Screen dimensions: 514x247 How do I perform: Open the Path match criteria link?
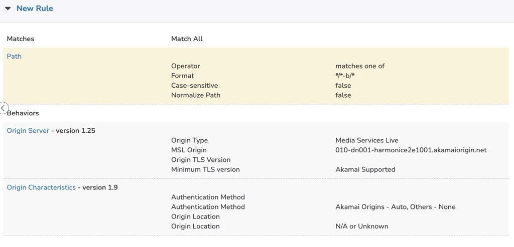point(14,56)
